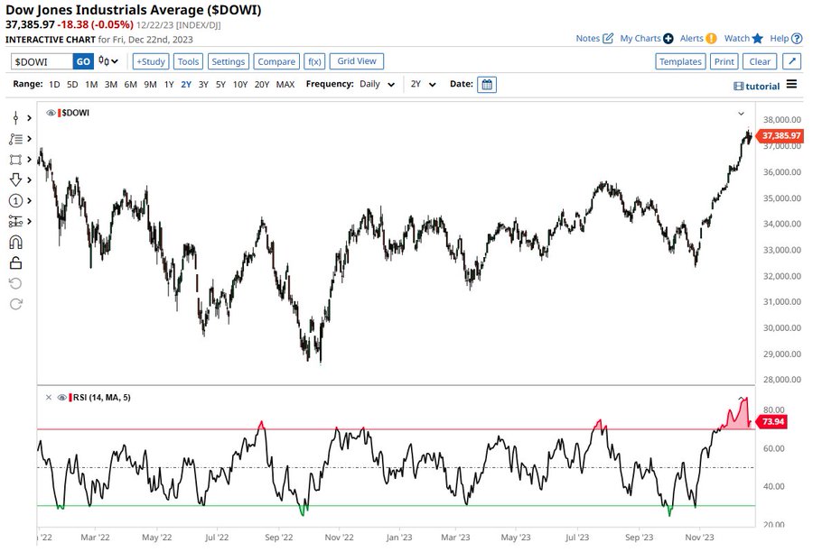
Task: Select the 5Y range
Action: (220, 85)
